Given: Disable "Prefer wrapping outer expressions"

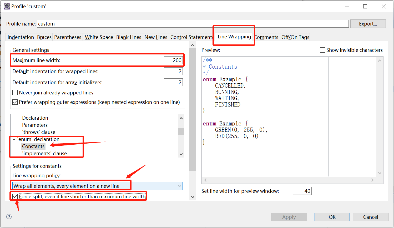Looking at the screenshot, I should tap(15, 102).
